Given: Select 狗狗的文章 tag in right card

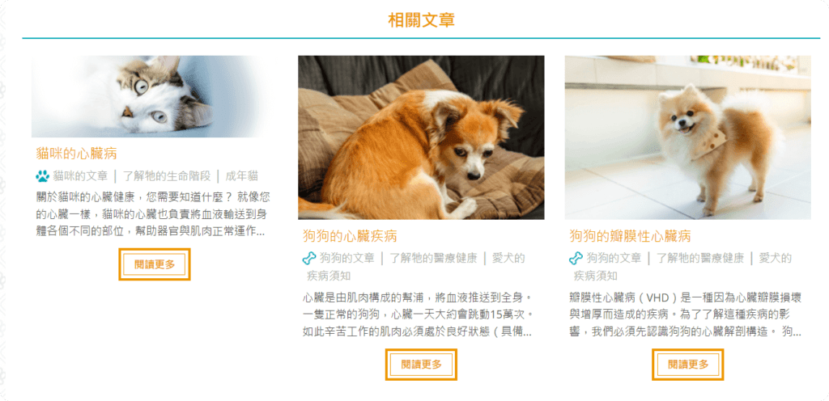Looking at the screenshot, I should tap(614, 259).
